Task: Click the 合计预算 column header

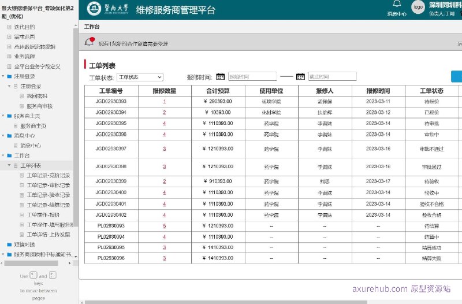Action: click(218, 91)
